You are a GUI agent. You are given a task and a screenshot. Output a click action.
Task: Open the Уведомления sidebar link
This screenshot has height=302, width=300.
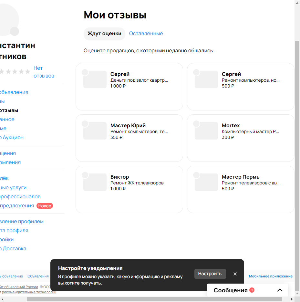pos(10,162)
